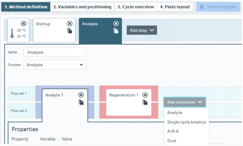243x146 pixels.
Task: Delete the Startup step via X icon
Action: (70, 24)
